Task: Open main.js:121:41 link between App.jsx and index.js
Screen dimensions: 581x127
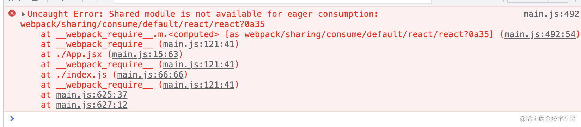Action: coord(199,65)
